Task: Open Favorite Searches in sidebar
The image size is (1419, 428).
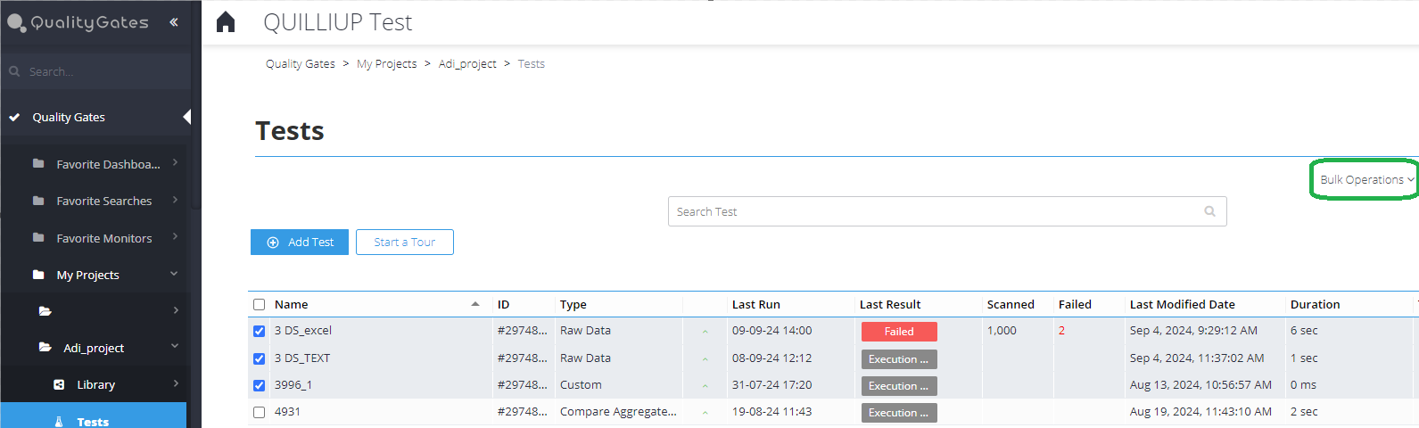Action: [x=103, y=201]
